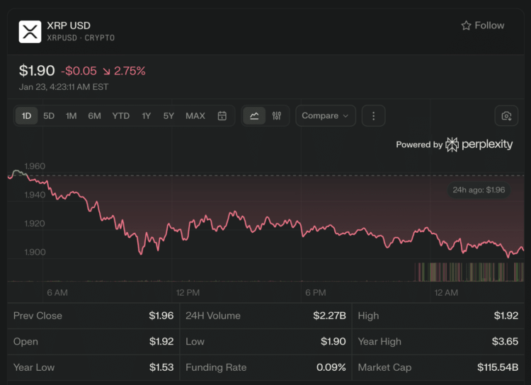Click the -$0.05 price change
The width and height of the screenshot is (531, 385).
(x=79, y=71)
